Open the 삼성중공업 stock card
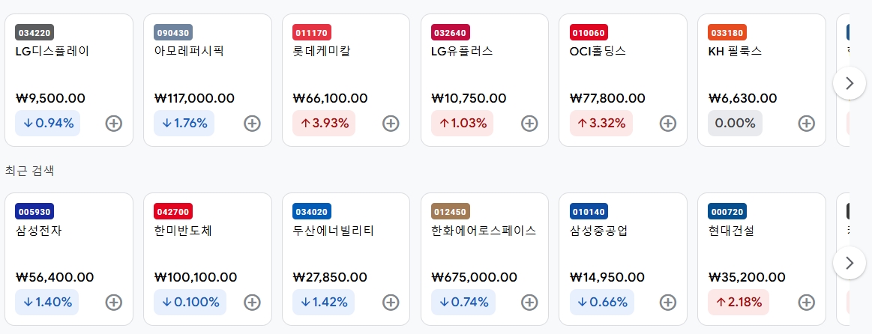This screenshot has width=872, height=334. [623, 259]
